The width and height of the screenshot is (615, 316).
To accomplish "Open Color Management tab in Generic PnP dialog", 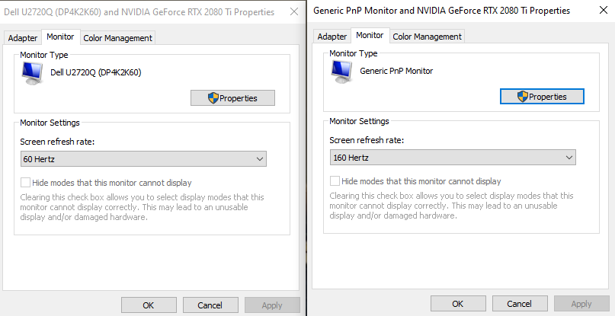I will click(x=428, y=37).
